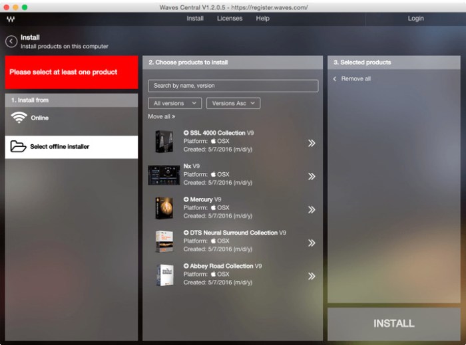Expand Abbey Road Collection bundle details

pos(186,266)
